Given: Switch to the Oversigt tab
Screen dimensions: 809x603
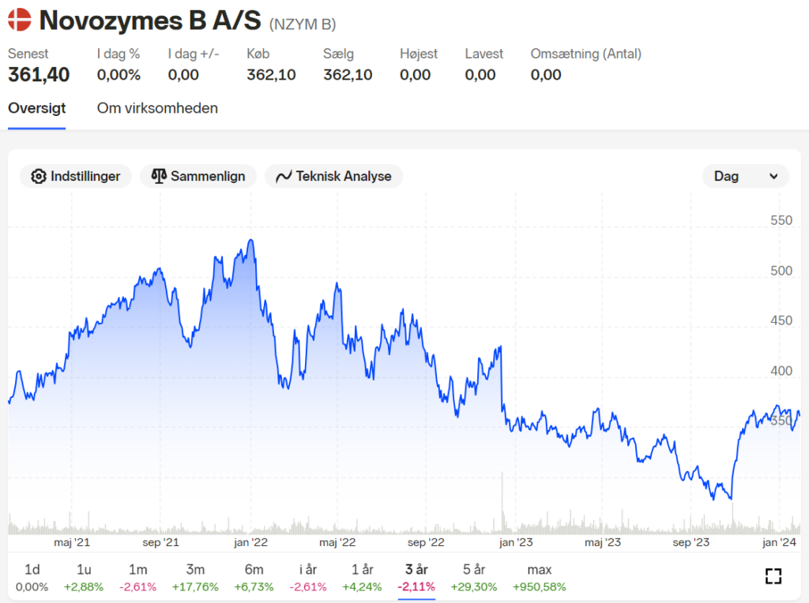Looking at the screenshot, I should [x=36, y=108].
